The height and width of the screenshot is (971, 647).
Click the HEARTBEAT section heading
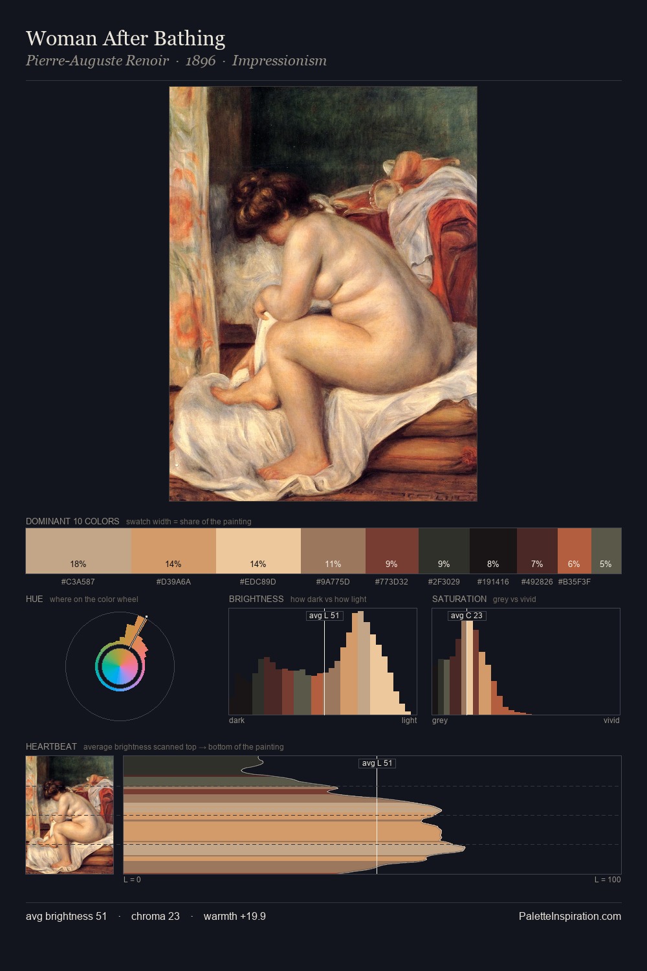coord(51,746)
